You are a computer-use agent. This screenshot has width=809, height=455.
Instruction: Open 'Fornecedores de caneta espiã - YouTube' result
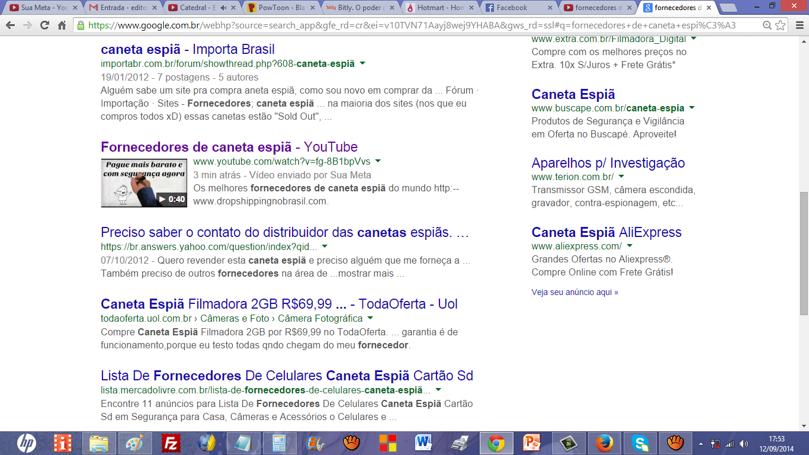coord(229,147)
